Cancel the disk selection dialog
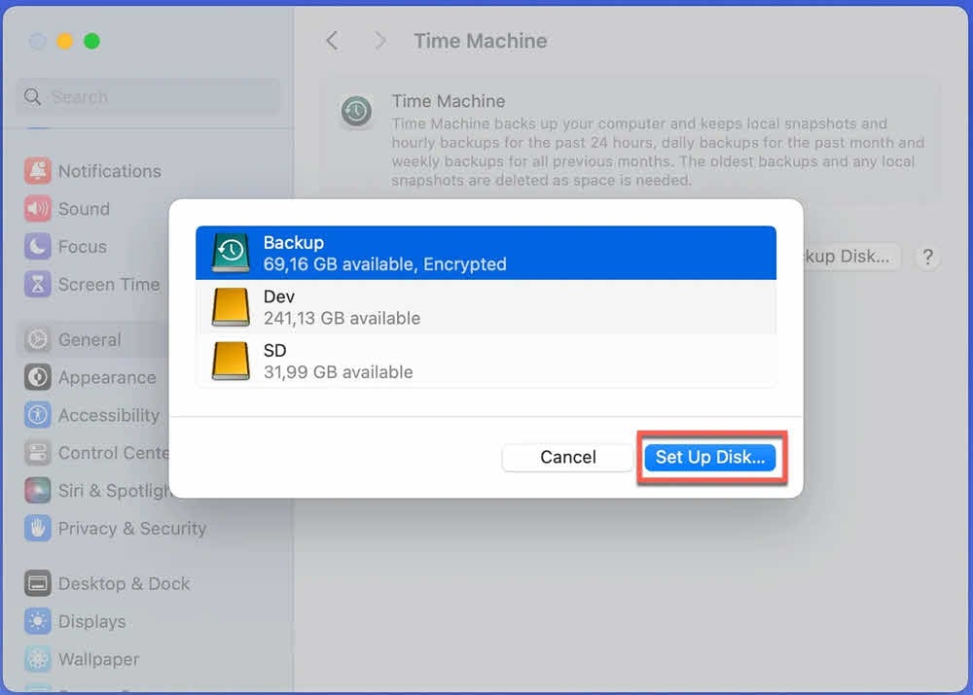The height and width of the screenshot is (695, 973). (x=567, y=457)
